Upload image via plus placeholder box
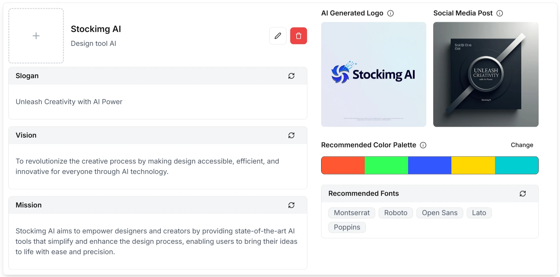 coord(36,36)
